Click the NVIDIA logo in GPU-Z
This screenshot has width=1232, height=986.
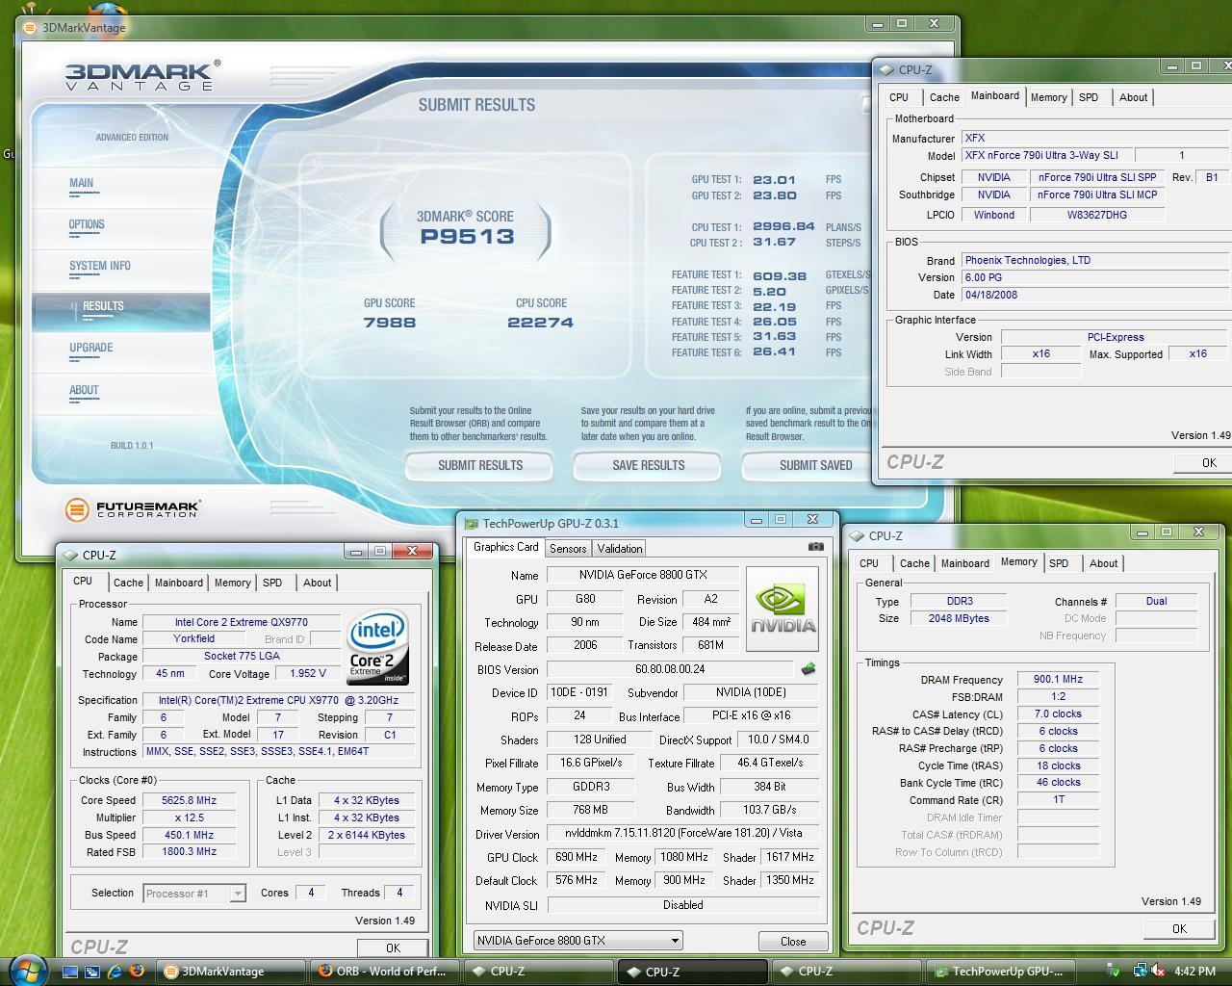[x=783, y=610]
